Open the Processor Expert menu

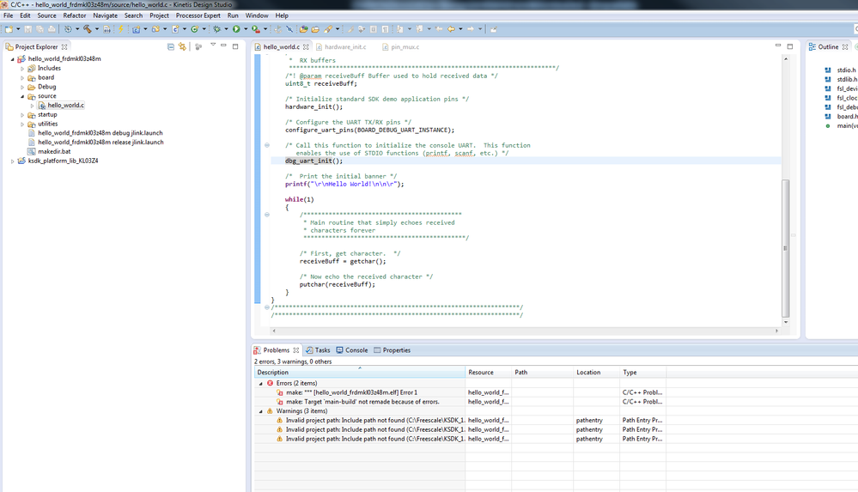click(x=198, y=15)
